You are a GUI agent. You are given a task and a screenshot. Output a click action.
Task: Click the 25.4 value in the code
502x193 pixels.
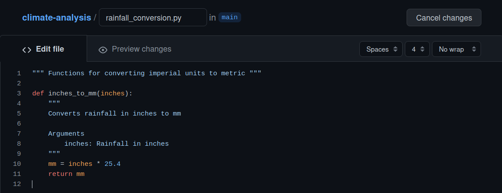pyautogui.click(x=112, y=164)
